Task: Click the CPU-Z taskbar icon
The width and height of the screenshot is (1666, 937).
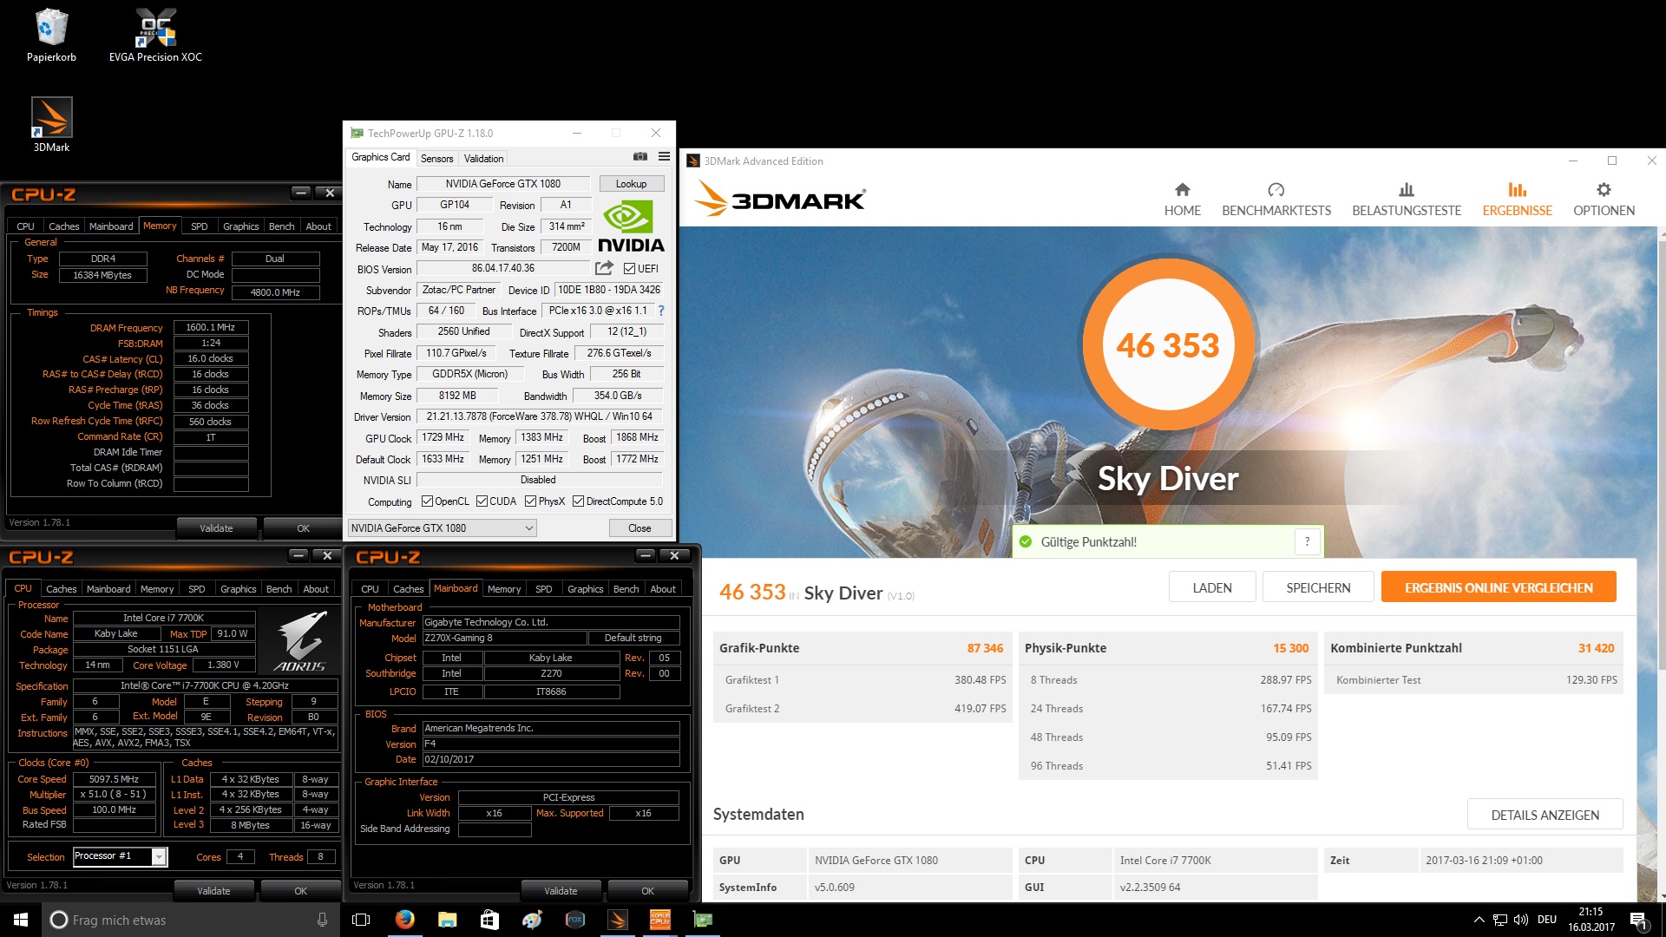Action: coord(660,920)
